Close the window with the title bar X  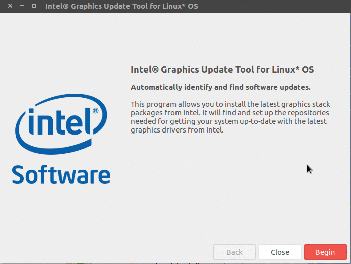pyautogui.click(x=10, y=6)
